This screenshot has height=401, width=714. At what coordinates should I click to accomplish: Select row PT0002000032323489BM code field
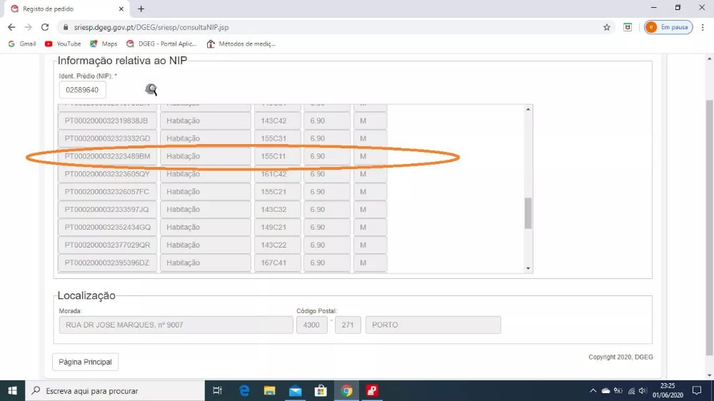(x=107, y=156)
